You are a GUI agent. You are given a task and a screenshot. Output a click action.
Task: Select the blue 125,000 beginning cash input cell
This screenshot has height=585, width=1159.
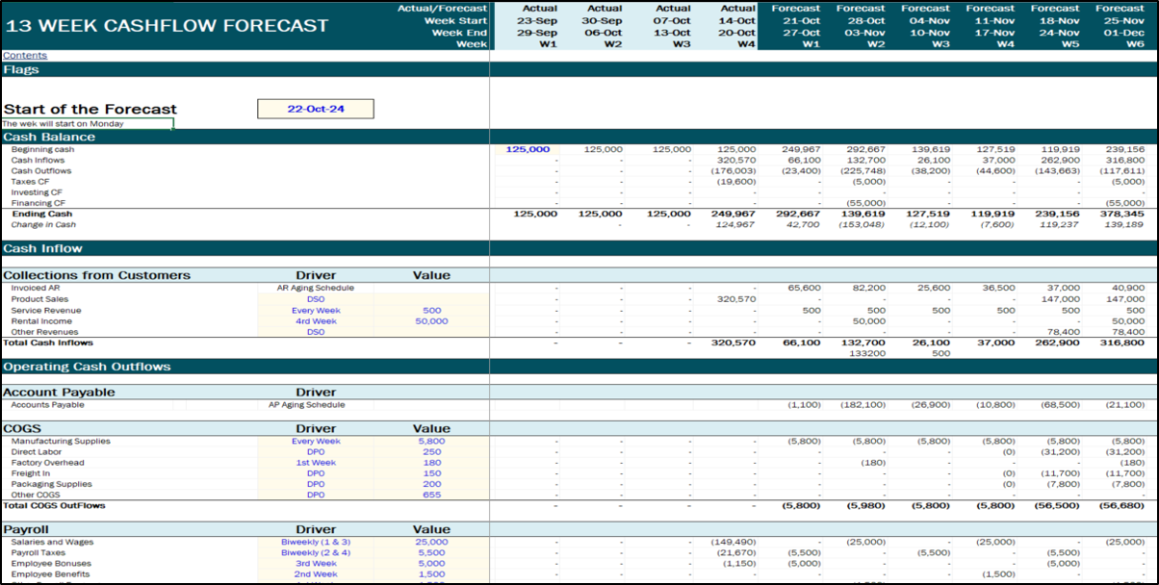coord(528,149)
